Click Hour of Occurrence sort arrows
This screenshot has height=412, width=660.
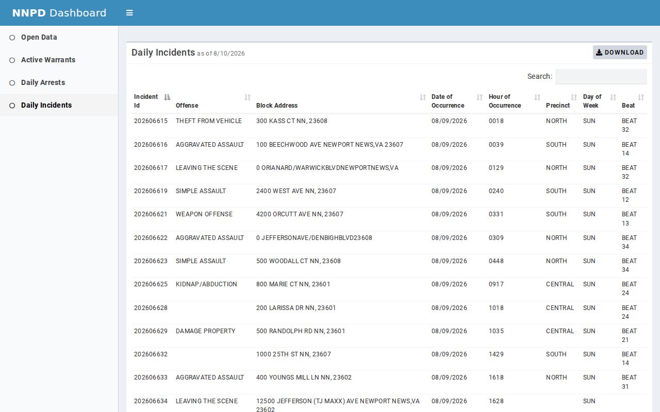537,97
